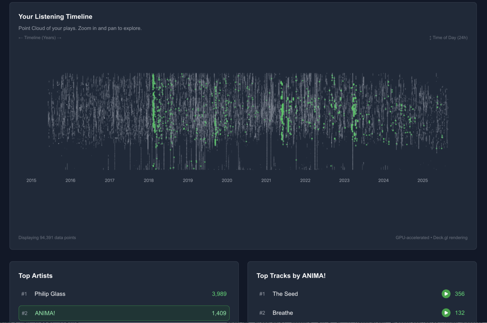The width and height of the screenshot is (487, 323).
Task: Click the Breathe track title
Action: click(282, 313)
